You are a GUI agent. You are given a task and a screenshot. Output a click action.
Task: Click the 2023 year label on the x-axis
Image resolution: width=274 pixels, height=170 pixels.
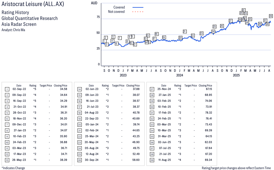coord(123,75)
